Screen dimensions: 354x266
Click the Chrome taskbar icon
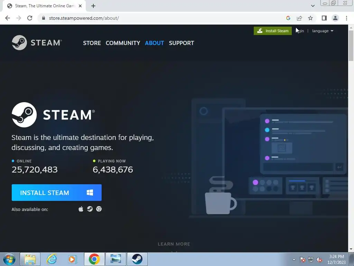pyautogui.click(x=94, y=259)
